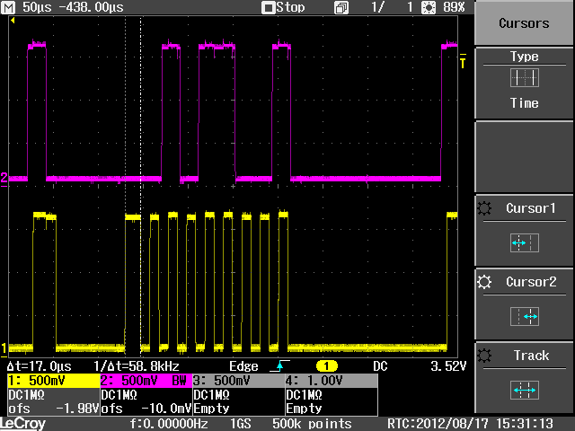Select channel 3 500mV descriptor
Image resolution: width=575 pixels, height=431 pixels.
tap(239, 381)
